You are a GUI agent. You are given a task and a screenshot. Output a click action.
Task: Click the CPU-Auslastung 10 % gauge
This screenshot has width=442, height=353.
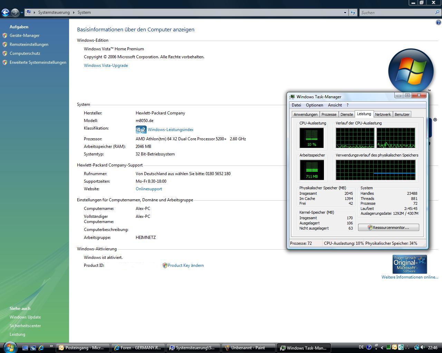pos(311,138)
